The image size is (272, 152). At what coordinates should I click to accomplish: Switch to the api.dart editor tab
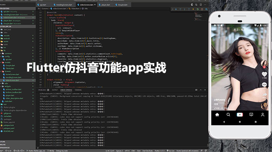42,5
